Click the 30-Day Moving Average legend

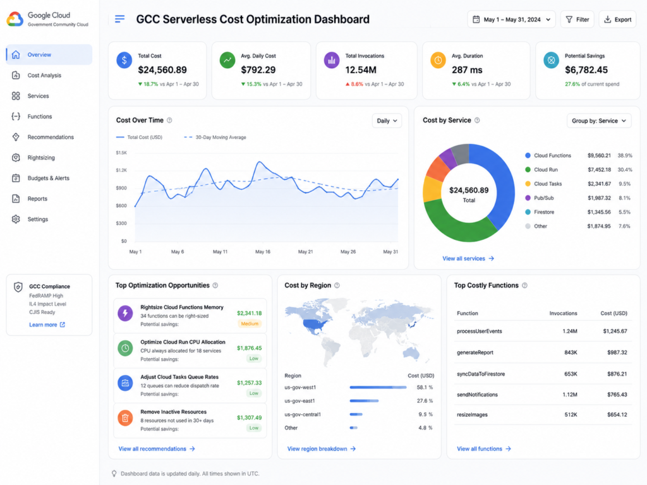pyautogui.click(x=215, y=137)
